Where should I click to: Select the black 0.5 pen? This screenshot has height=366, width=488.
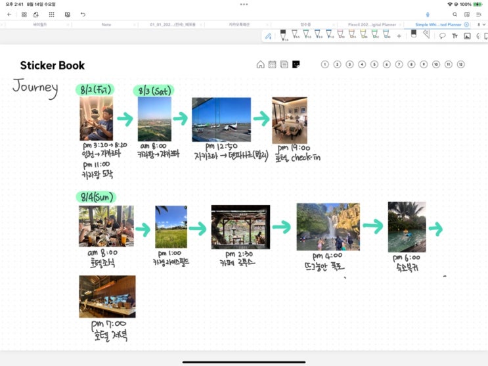tap(295, 34)
